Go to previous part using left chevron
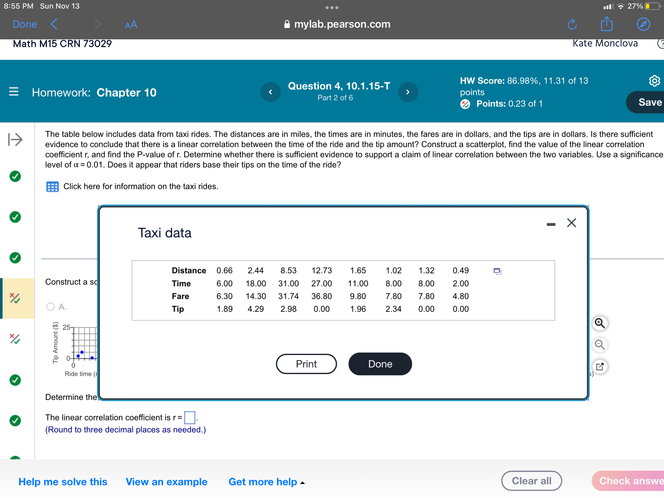Screen dimensions: 664x498 270,92
